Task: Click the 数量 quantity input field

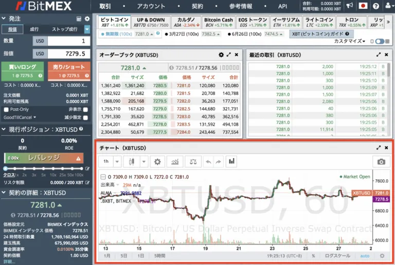Action: pyautogui.click(x=69, y=41)
